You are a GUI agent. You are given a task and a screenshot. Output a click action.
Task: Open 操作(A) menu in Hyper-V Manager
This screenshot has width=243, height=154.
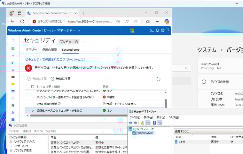(148, 117)
